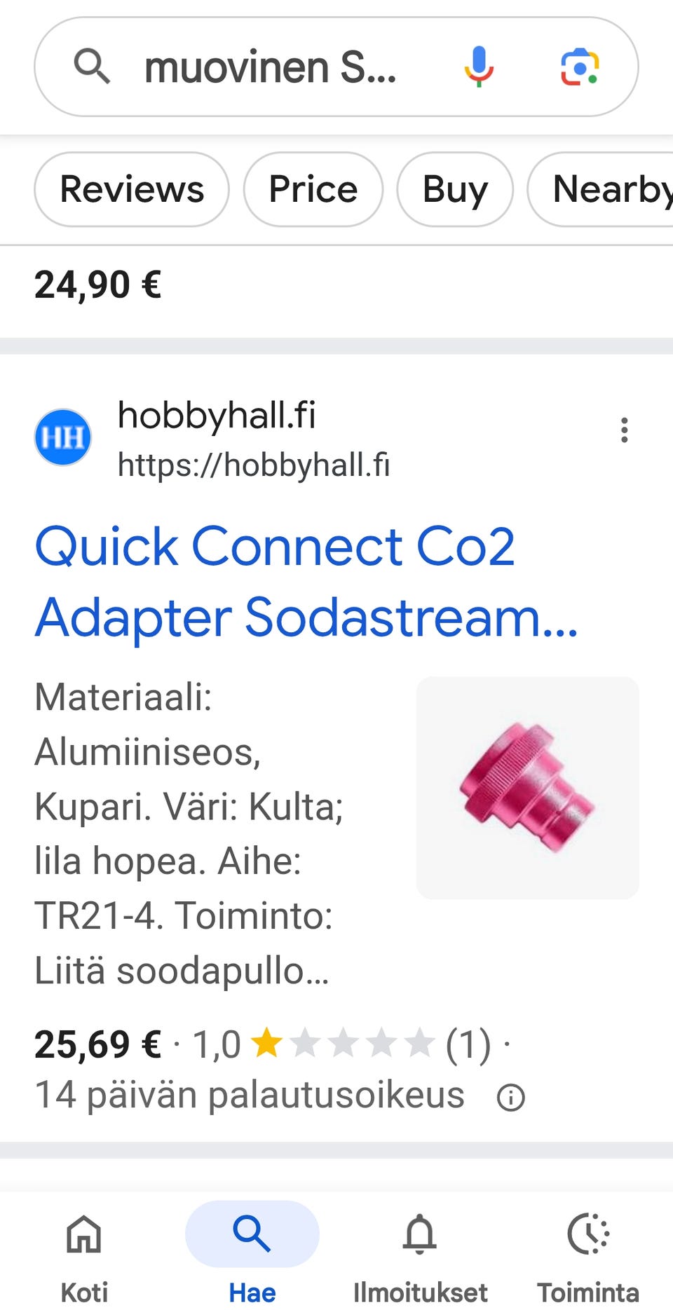
Task: Open Quick Connect Co2 Adapter Sodastream link
Action: click(306, 582)
